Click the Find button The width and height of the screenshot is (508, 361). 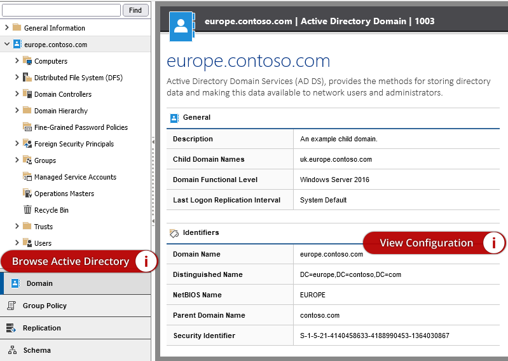click(135, 10)
